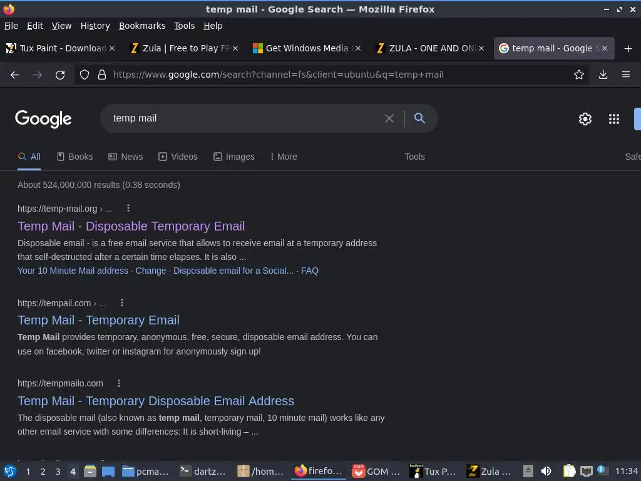Filter results by Books
641x481 pixels.
(75, 157)
